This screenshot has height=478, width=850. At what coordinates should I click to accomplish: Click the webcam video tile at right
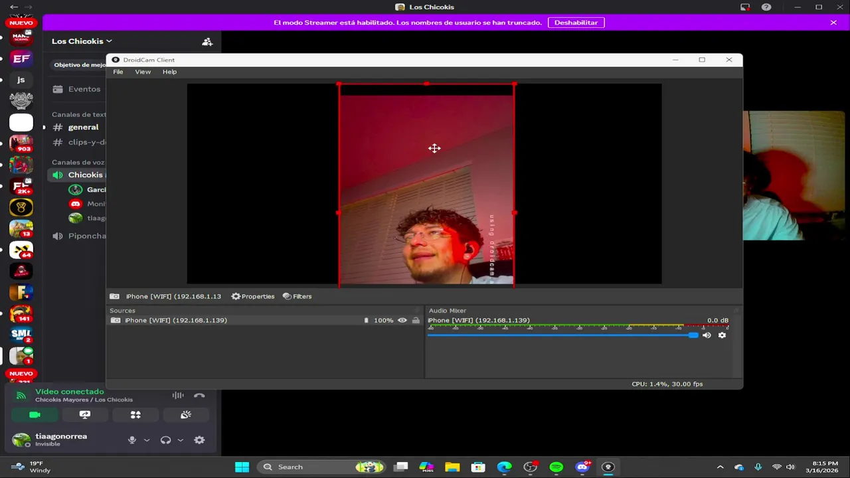tap(794, 175)
